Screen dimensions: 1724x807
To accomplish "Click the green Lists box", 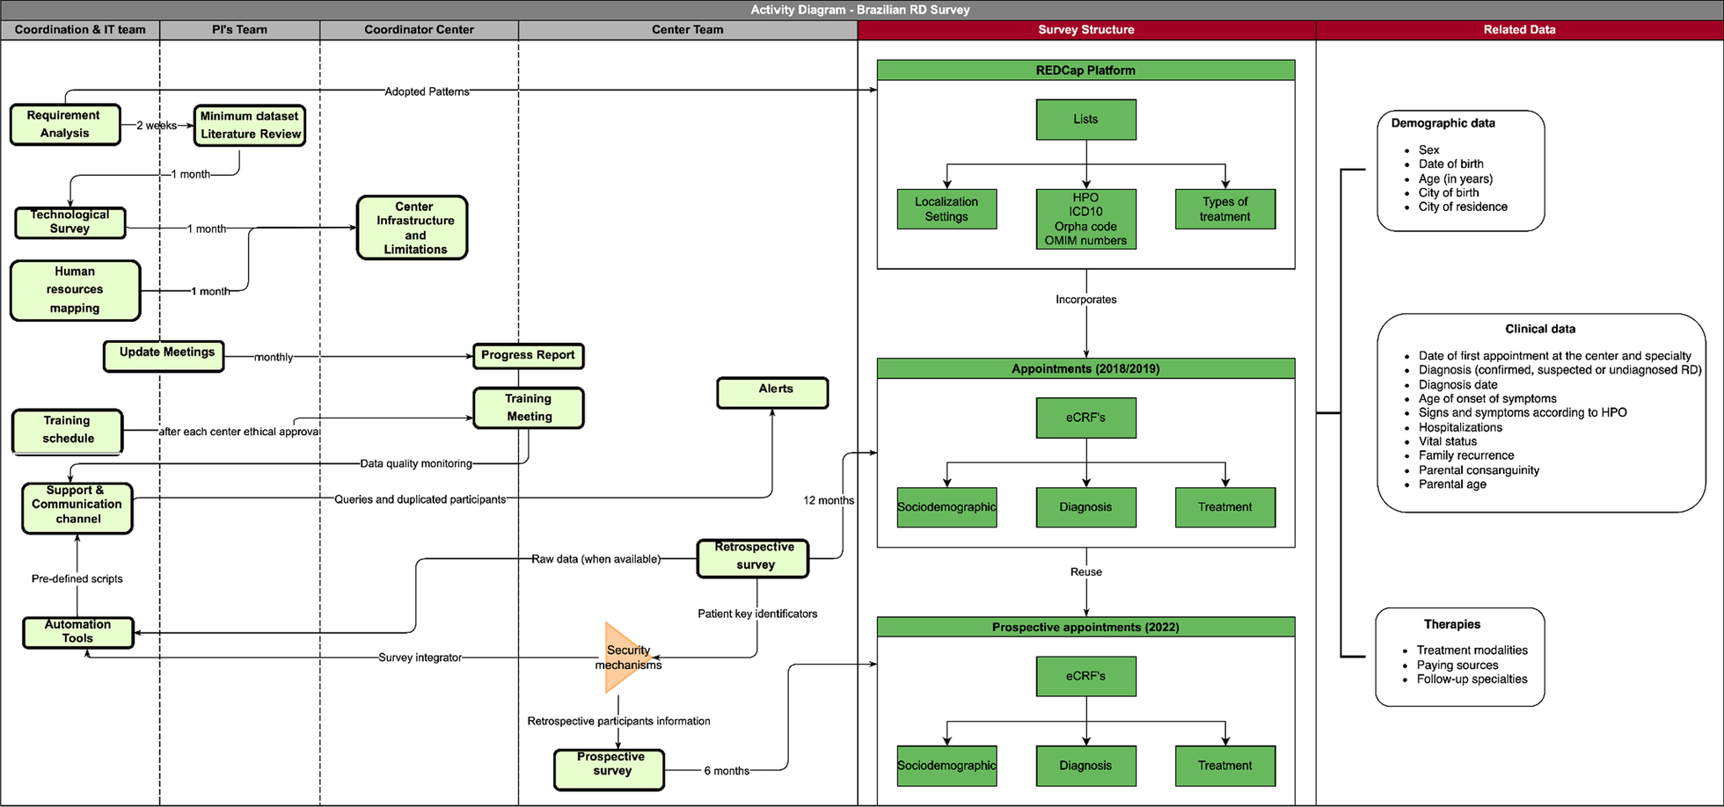I will (1085, 120).
